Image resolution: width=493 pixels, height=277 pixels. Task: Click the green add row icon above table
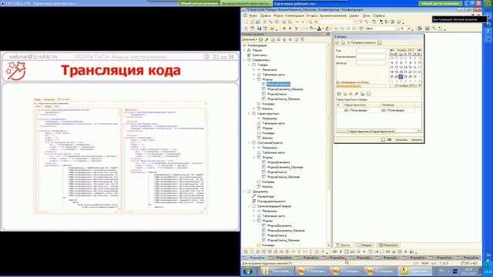coord(339,94)
